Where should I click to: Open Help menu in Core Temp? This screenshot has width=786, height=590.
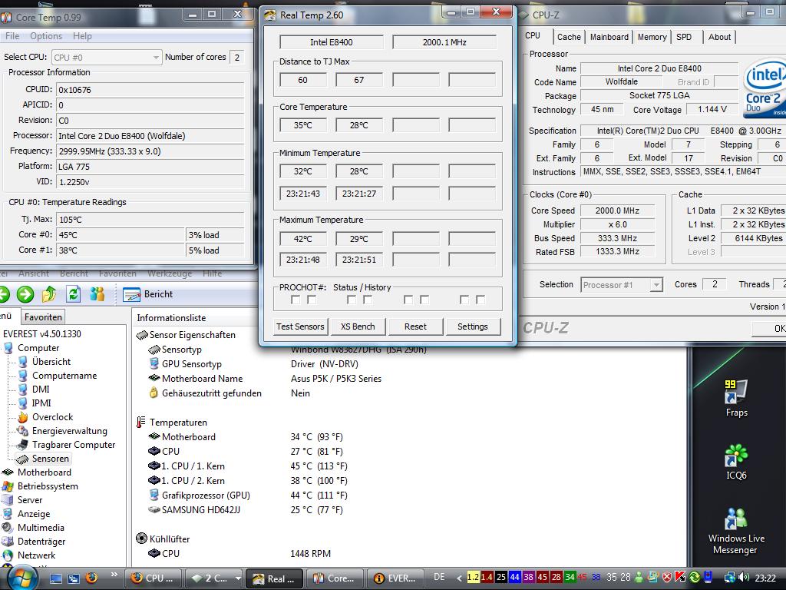pyautogui.click(x=82, y=36)
